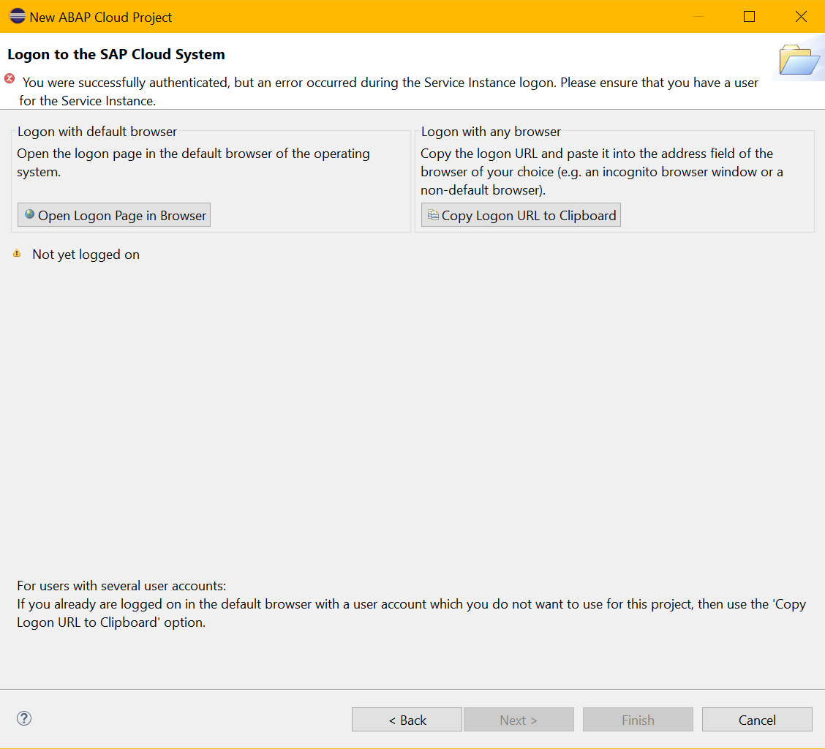The image size is (825, 749).
Task: Click the 'For users with several user accounts' note
Action: (x=121, y=586)
